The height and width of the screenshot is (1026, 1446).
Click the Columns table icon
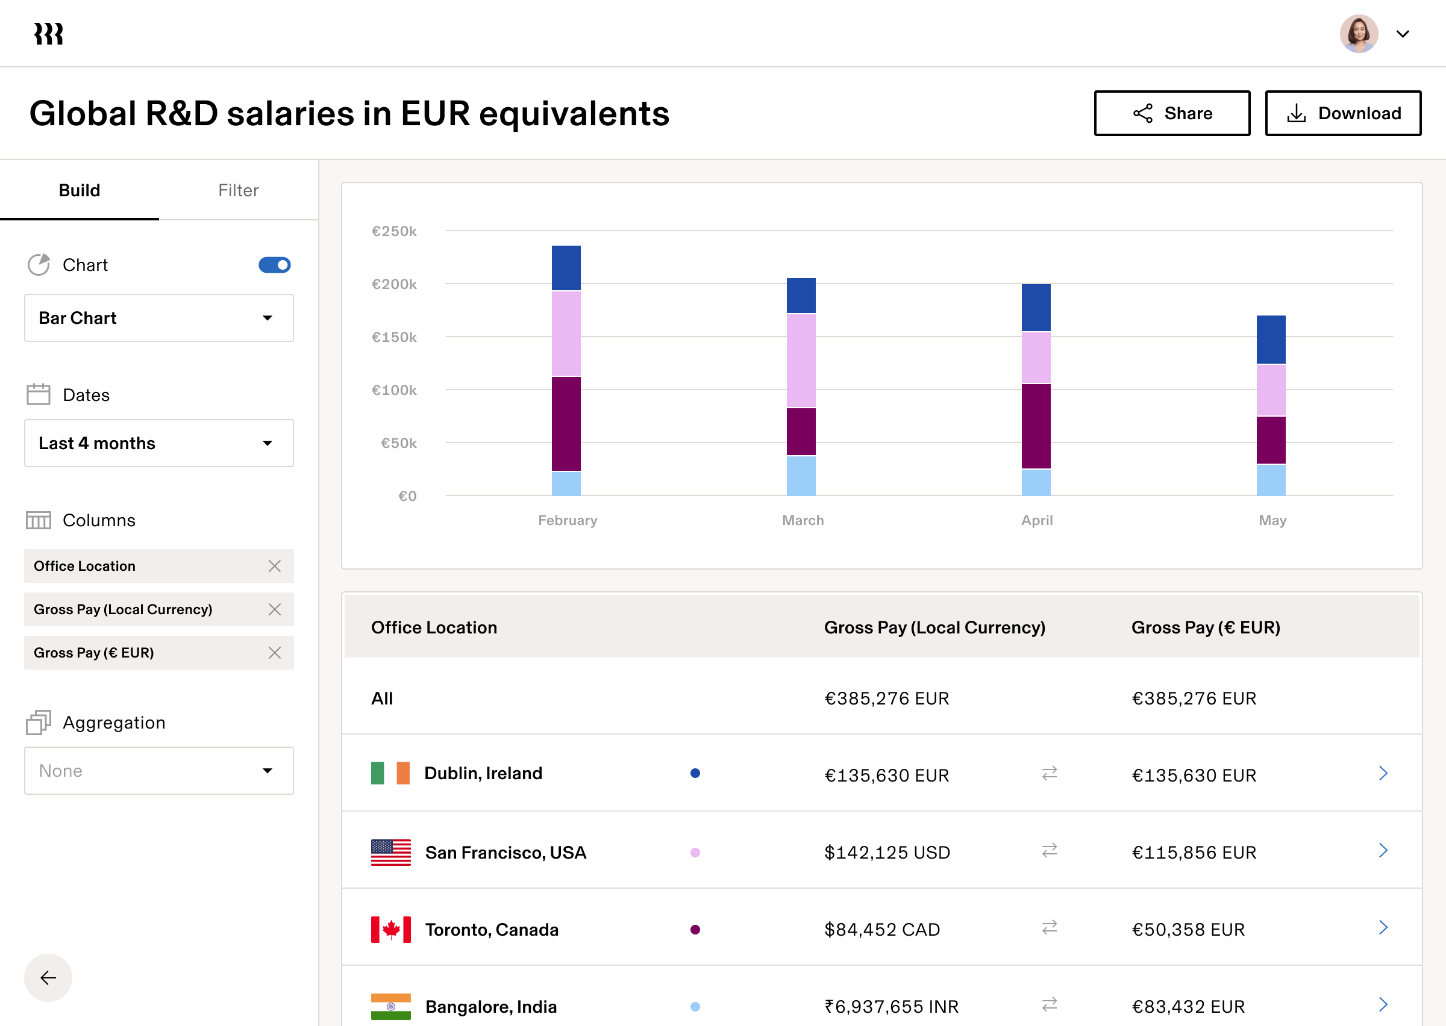click(x=38, y=520)
